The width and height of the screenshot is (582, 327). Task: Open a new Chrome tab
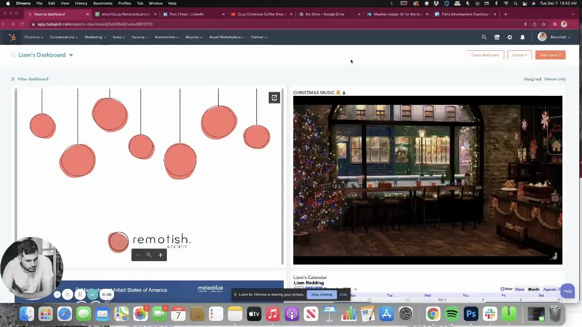[506, 14]
